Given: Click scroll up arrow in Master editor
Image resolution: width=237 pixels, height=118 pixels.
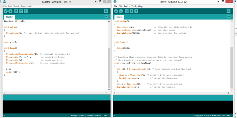Looking at the screenshot, I should tap(109, 21).
